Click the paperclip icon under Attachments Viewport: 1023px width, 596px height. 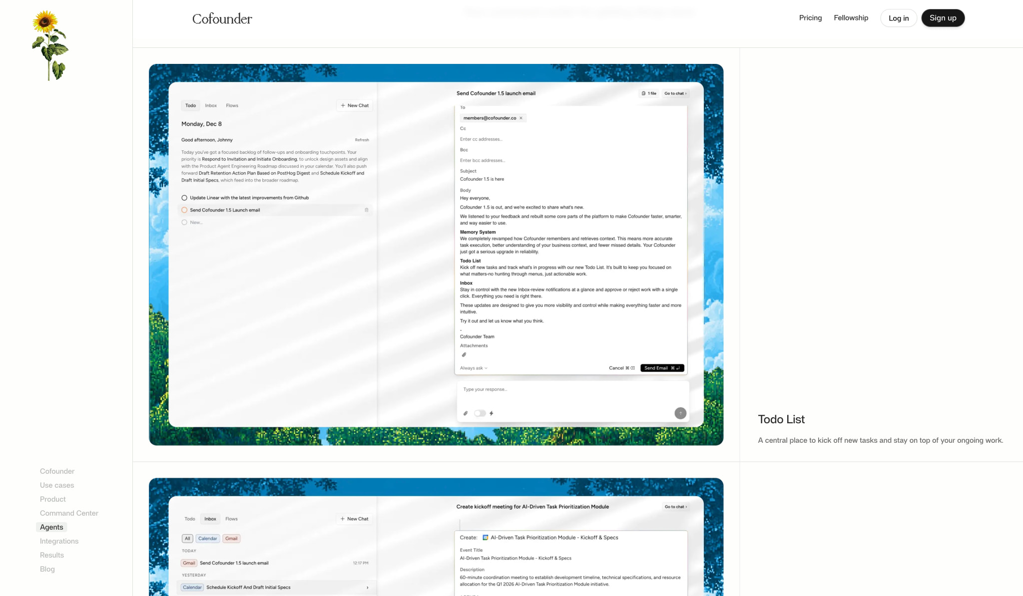click(464, 355)
